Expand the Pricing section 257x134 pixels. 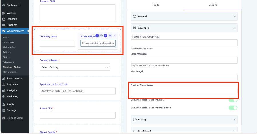click(184, 119)
